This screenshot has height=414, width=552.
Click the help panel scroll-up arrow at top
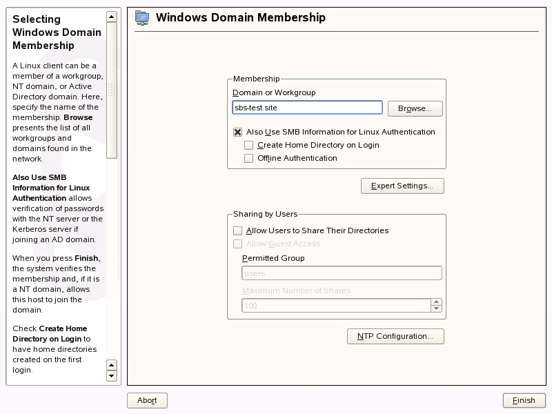pyautogui.click(x=112, y=17)
